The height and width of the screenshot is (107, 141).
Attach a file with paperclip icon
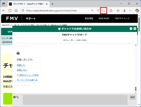(17, 97)
